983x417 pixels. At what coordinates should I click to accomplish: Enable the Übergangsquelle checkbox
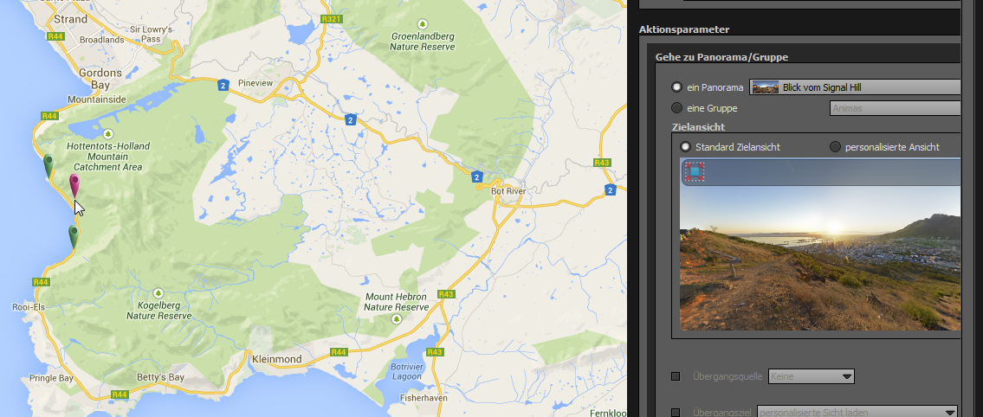point(676,376)
